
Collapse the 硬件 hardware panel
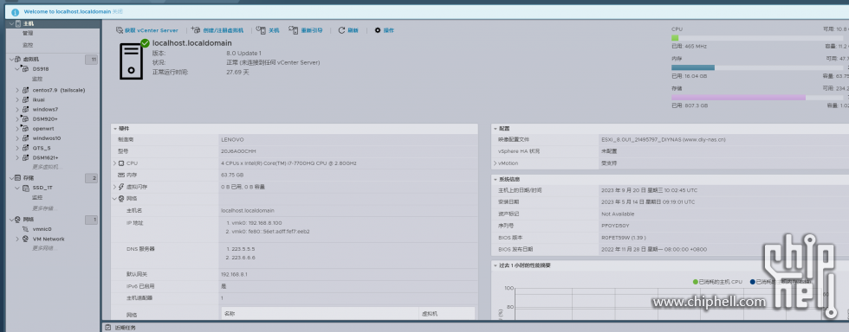pos(114,129)
